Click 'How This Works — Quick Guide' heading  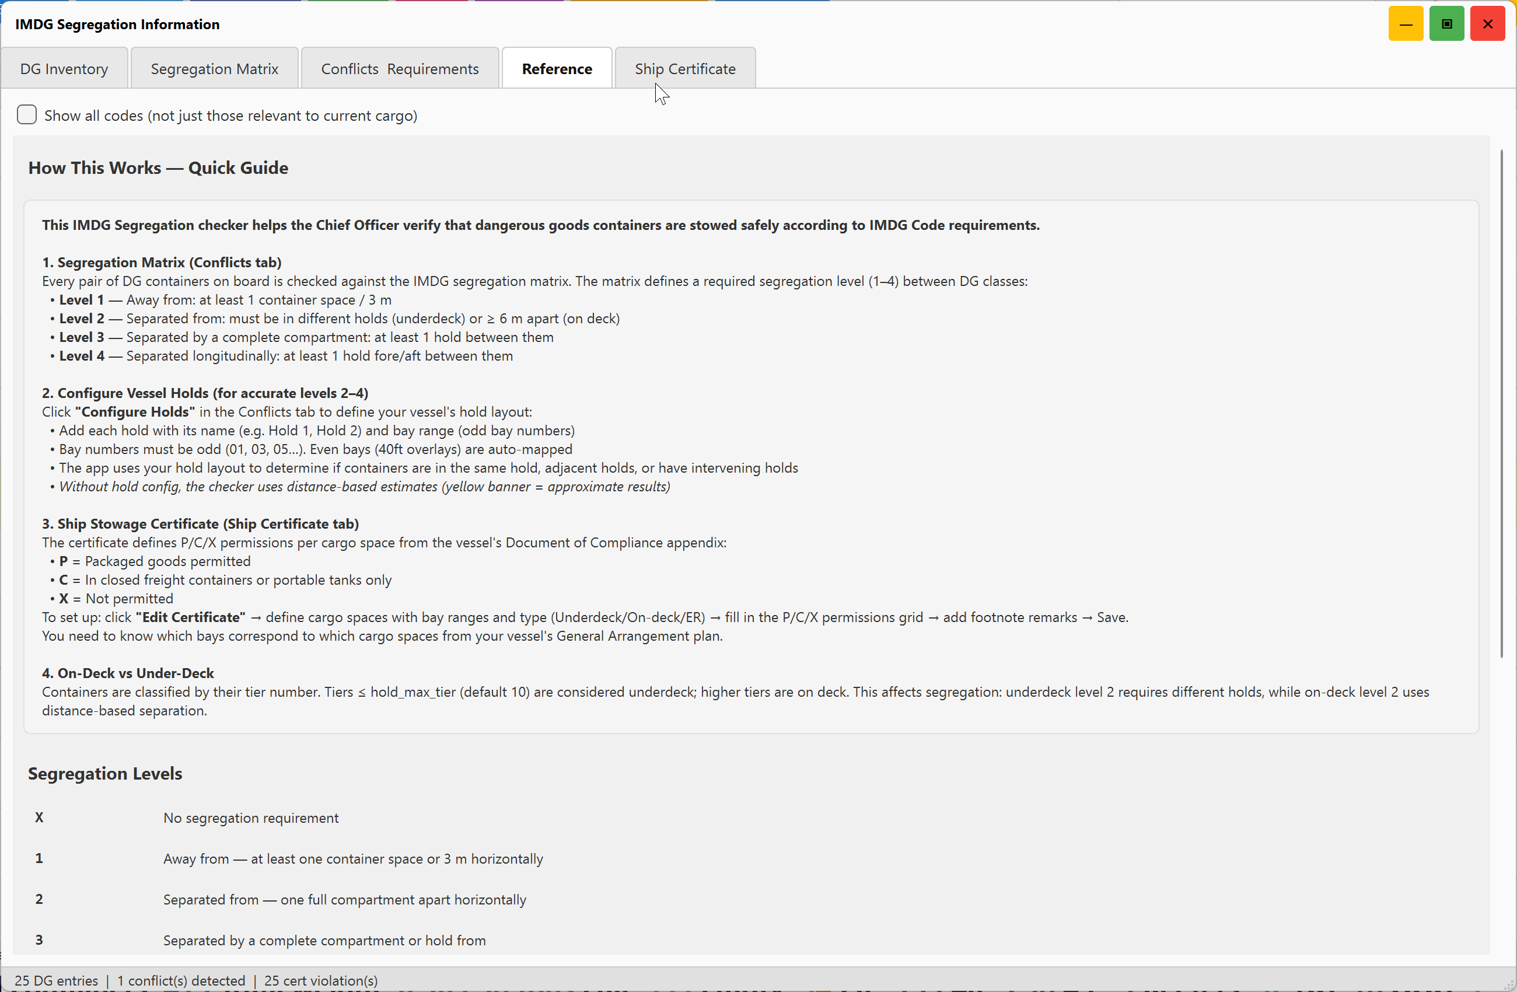(x=158, y=167)
